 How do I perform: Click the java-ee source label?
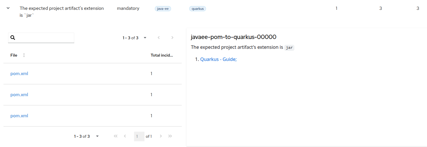tap(163, 9)
